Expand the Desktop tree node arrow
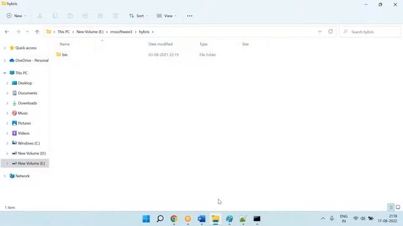Screen dimensions: 403x226 click(7, 83)
